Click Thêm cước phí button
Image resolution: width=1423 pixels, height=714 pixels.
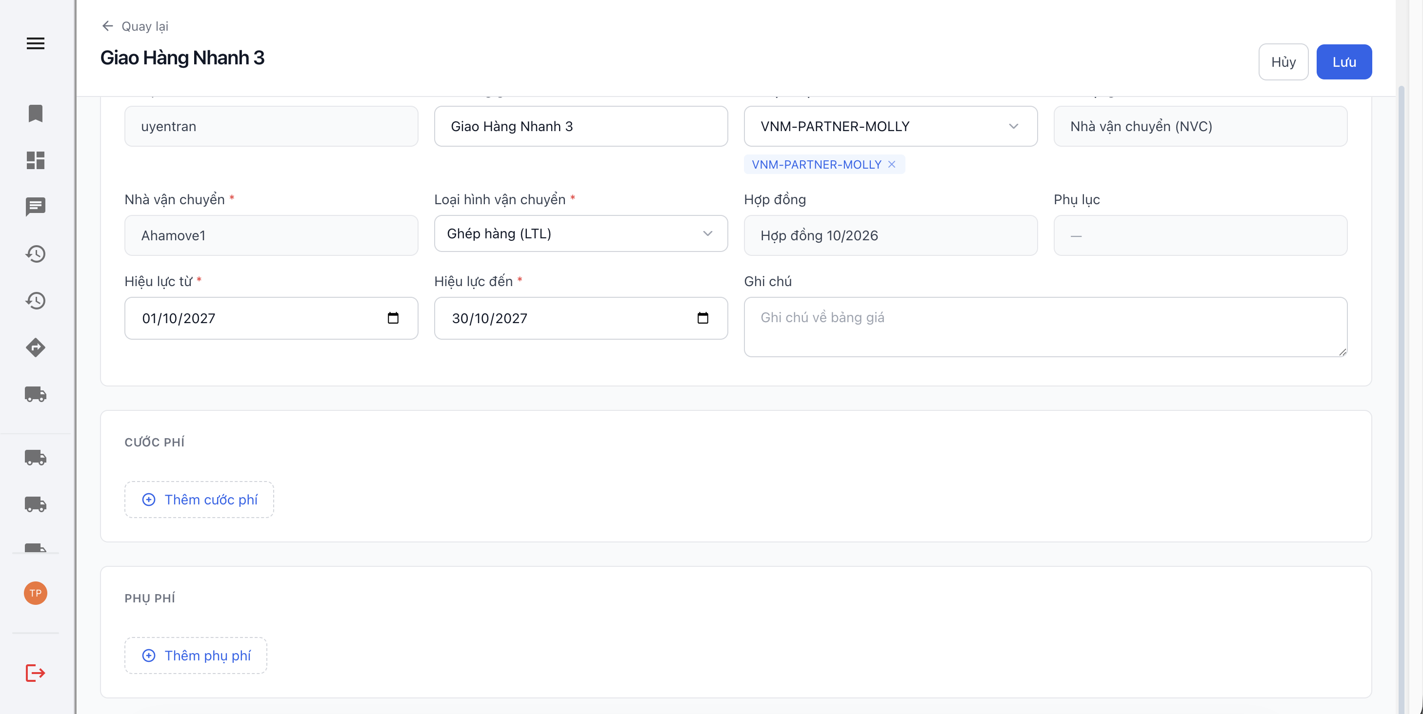(x=199, y=500)
